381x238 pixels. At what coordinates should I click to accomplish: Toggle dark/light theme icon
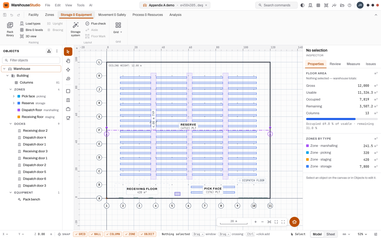coord(302,5)
